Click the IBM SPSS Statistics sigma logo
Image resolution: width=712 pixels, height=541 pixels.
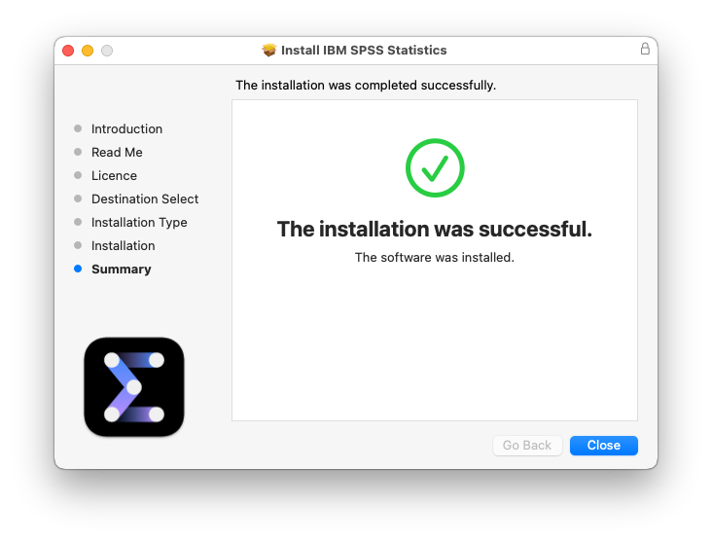[x=134, y=386]
